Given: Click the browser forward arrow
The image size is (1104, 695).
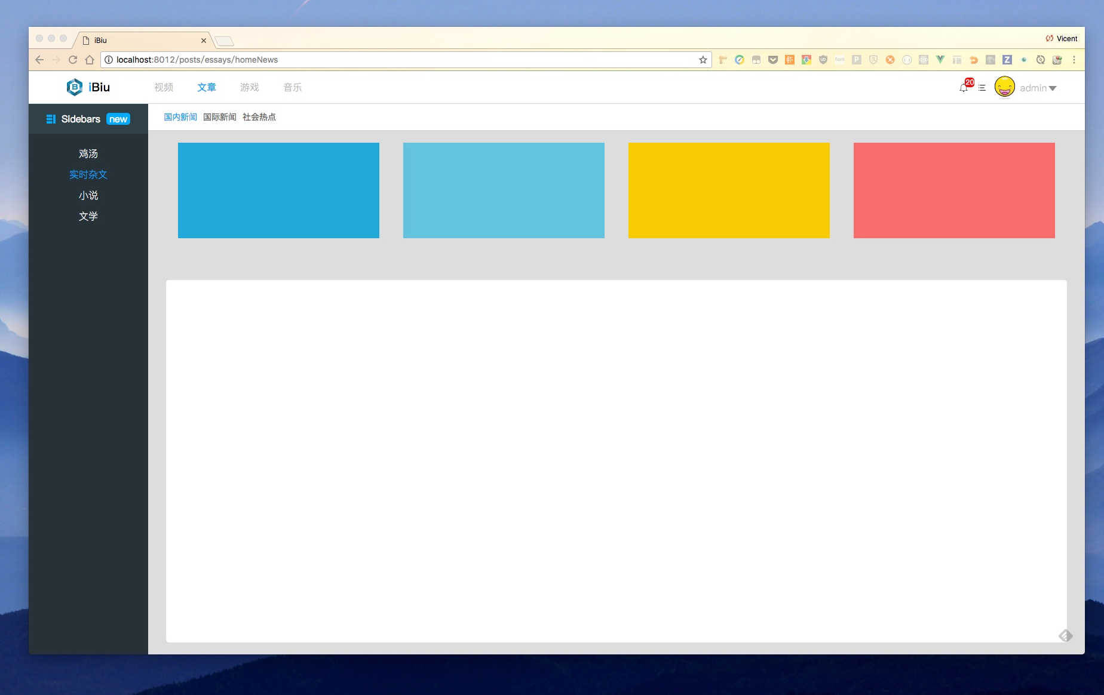Looking at the screenshot, I should pos(56,60).
